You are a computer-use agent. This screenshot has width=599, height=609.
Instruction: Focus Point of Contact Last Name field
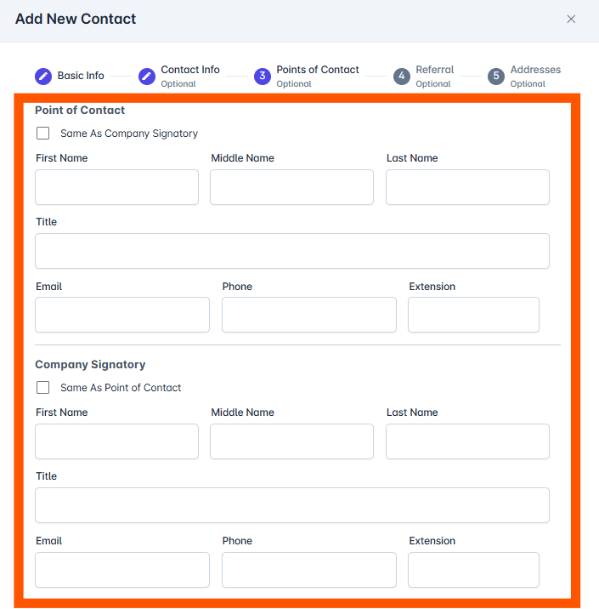click(467, 187)
